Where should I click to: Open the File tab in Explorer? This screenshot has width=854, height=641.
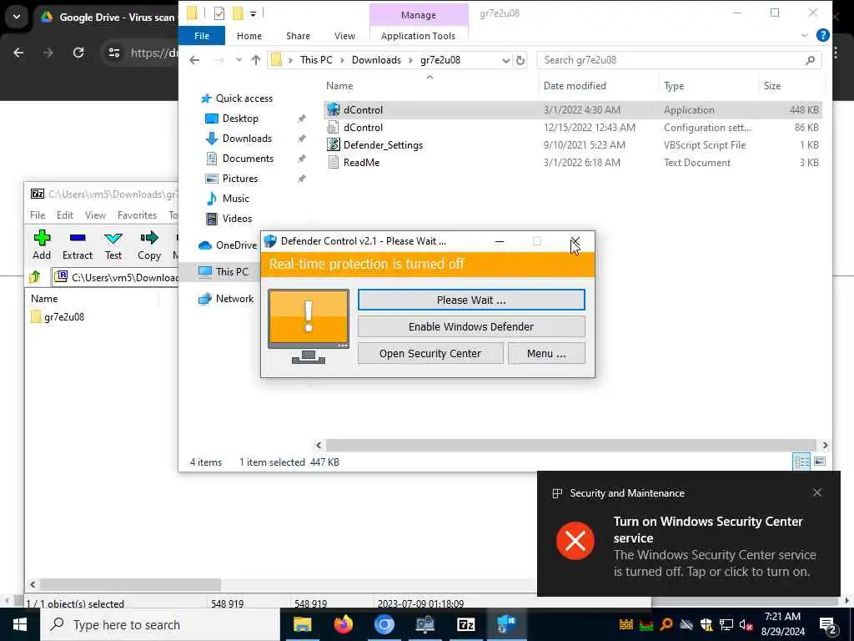point(202,36)
